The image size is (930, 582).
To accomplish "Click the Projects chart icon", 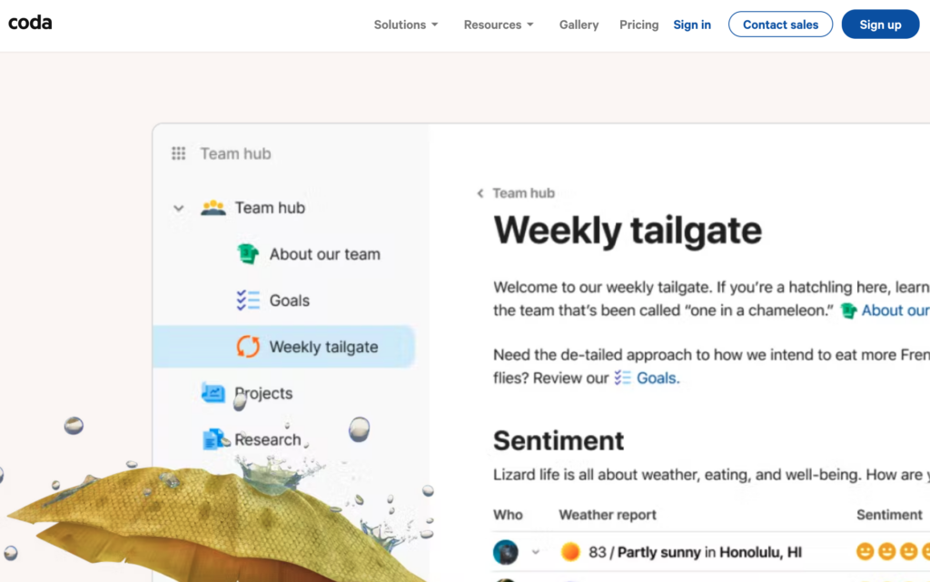I will (213, 393).
